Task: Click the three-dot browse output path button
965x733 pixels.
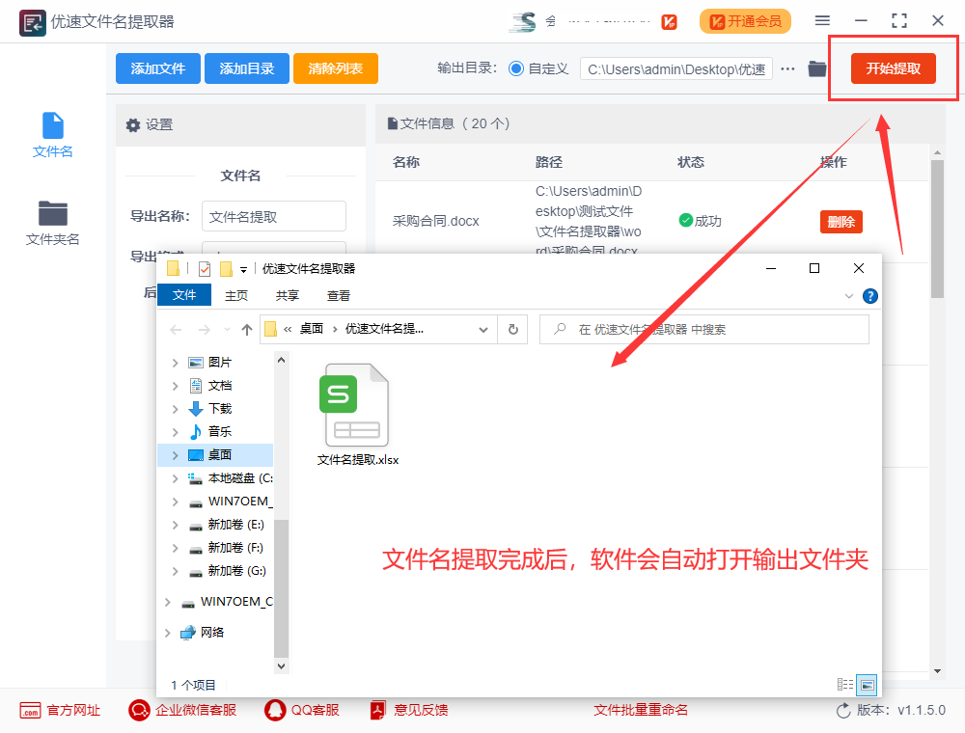Action: click(787, 68)
